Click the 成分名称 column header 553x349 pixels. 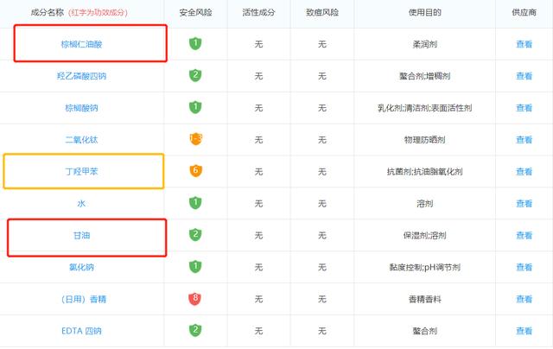click(47, 12)
